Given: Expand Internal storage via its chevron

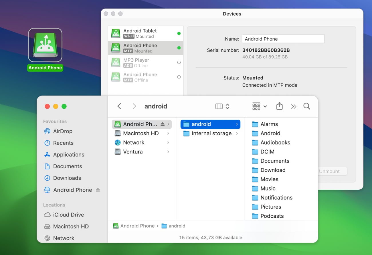Looking at the screenshot, I should (x=237, y=133).
